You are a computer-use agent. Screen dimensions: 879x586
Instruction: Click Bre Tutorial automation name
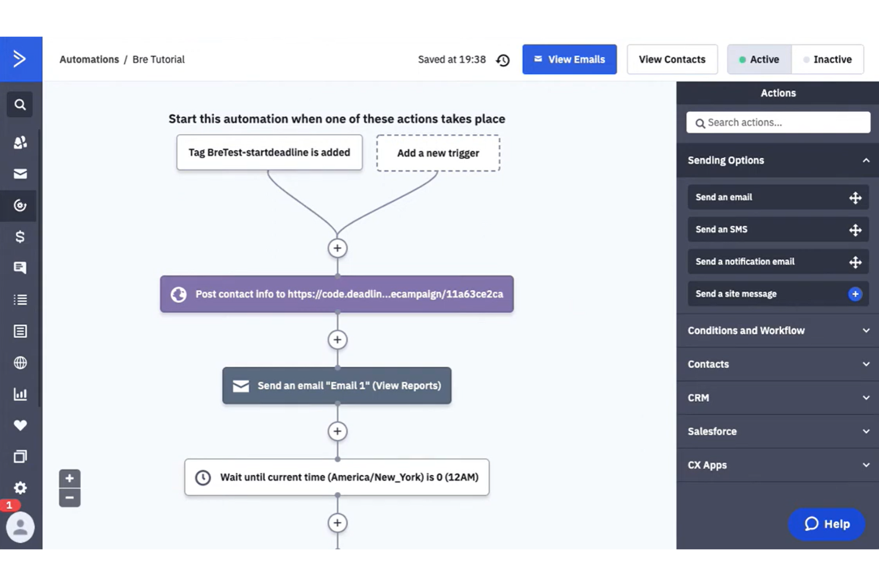159,59
